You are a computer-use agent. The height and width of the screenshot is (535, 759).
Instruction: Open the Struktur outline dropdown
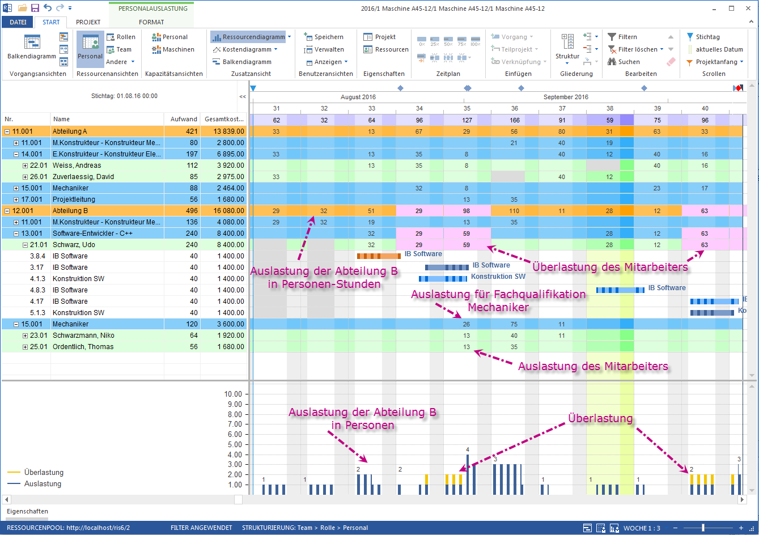(567, 49)
